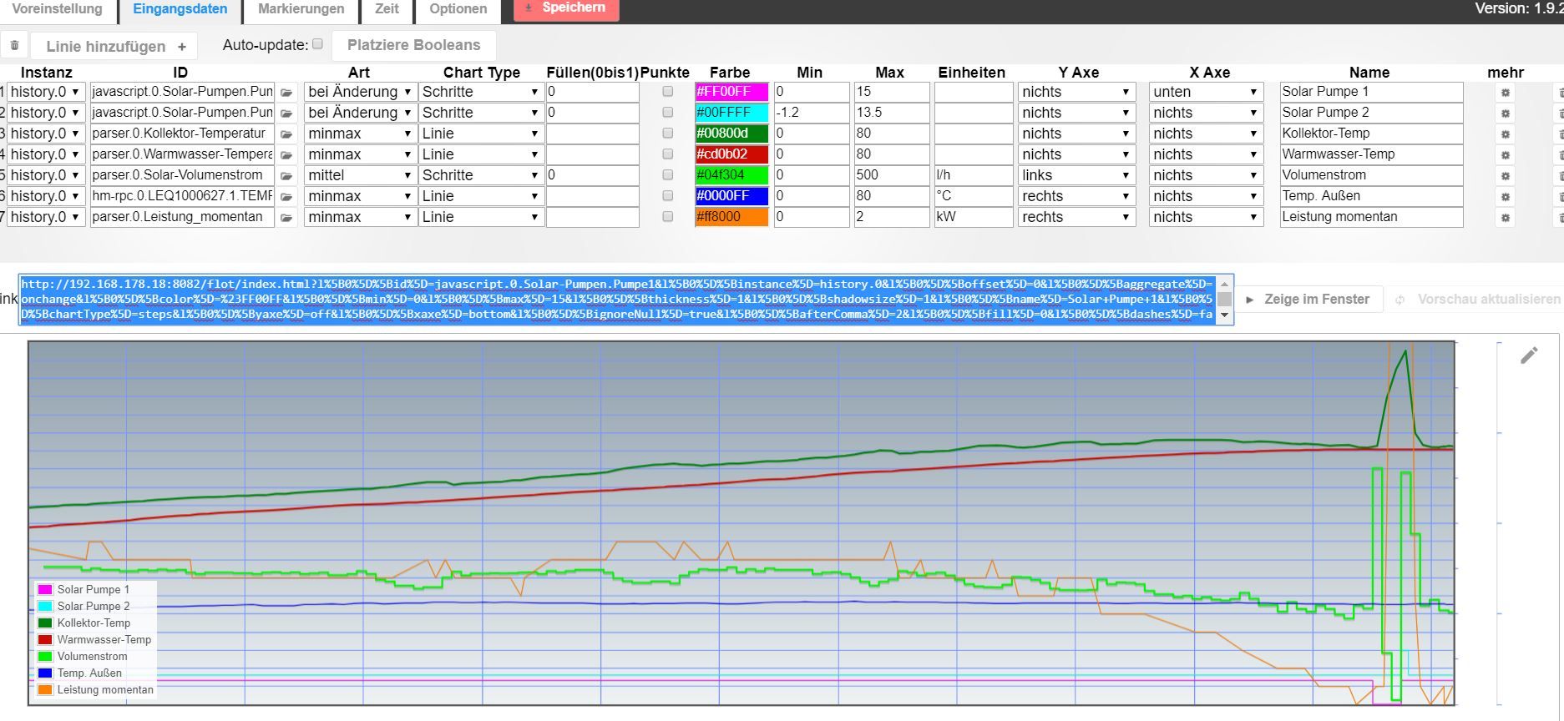Open Chart Type dropdown for Leistung momentan row
Image resolution: width=1564 pixels, height=721 pixels.
tap(481, 217)
